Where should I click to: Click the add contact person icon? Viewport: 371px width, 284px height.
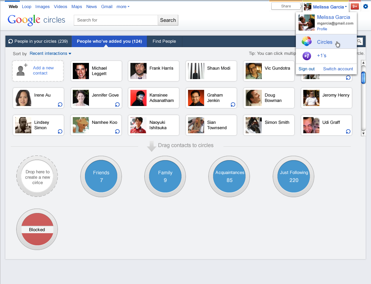pyautogui.click(x=22, y=70)
